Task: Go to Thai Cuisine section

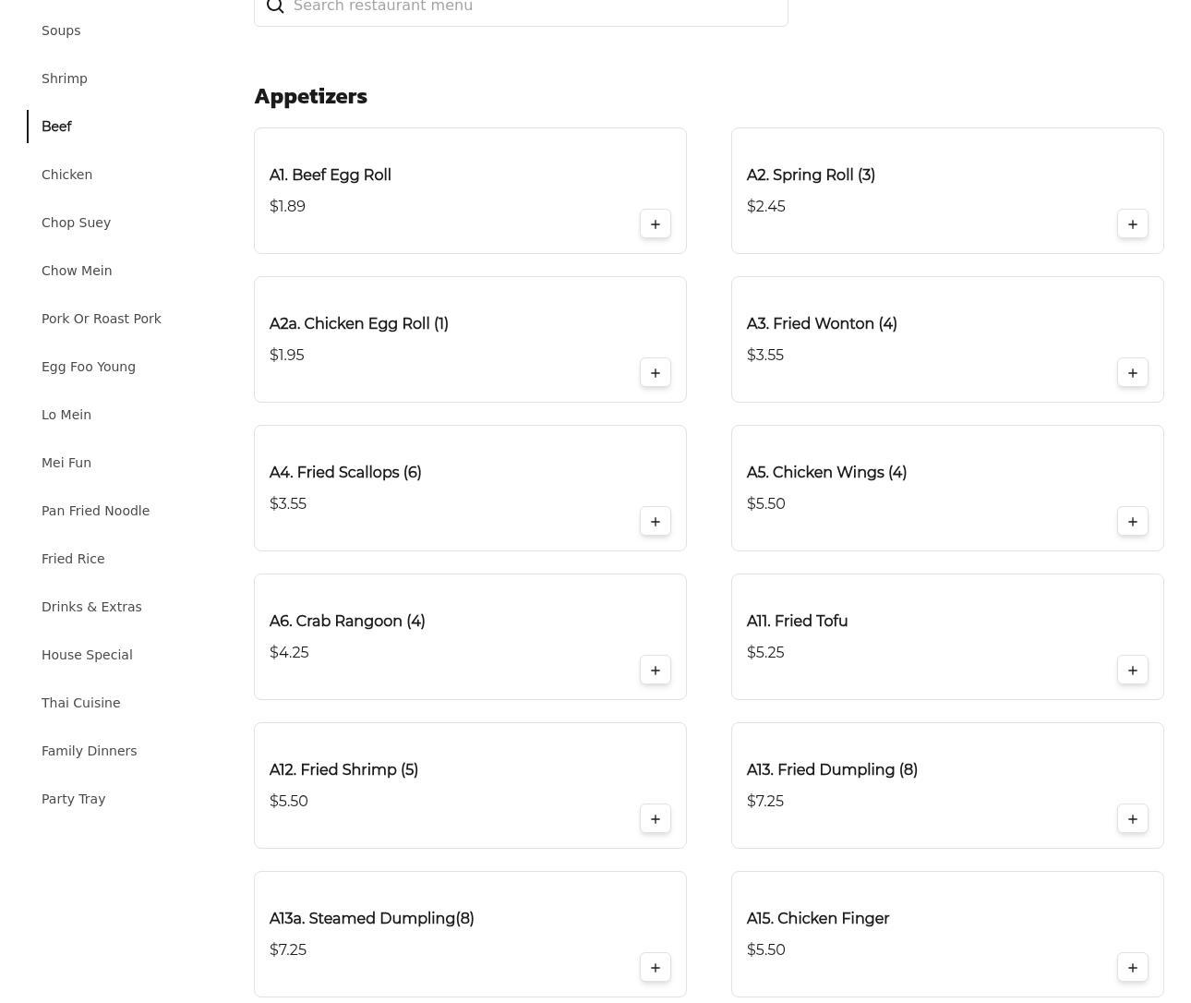Action: click(x=80, y=703)
